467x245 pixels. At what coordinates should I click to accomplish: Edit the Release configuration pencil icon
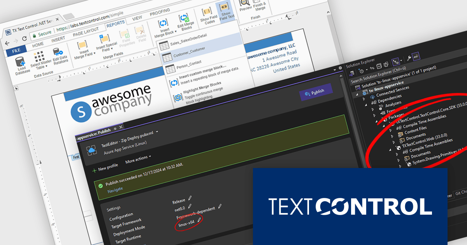[x=190, y=198]
